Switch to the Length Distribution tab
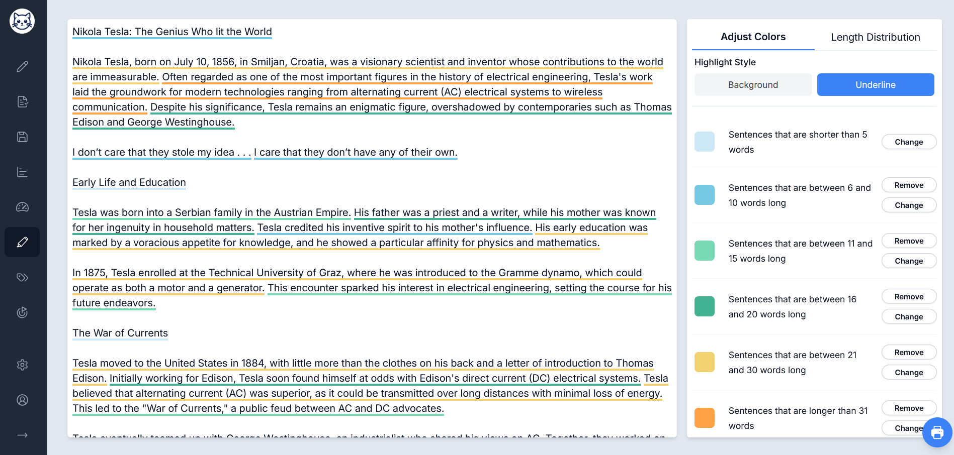The image size is (954, 455). (x=875, y=37)
